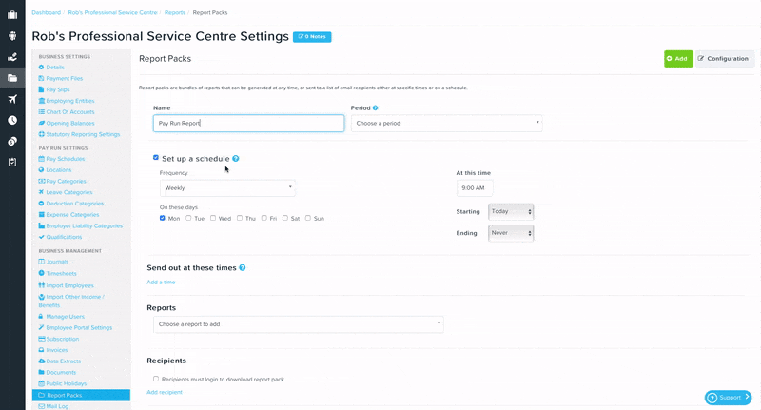This screenshot has width=761, height=410.
Task: Go to Chart Of Accounts settings
Action: [71, 112]
